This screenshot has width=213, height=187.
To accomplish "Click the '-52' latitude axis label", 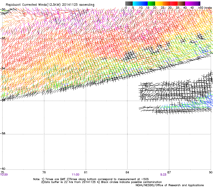I will point(3,38).
